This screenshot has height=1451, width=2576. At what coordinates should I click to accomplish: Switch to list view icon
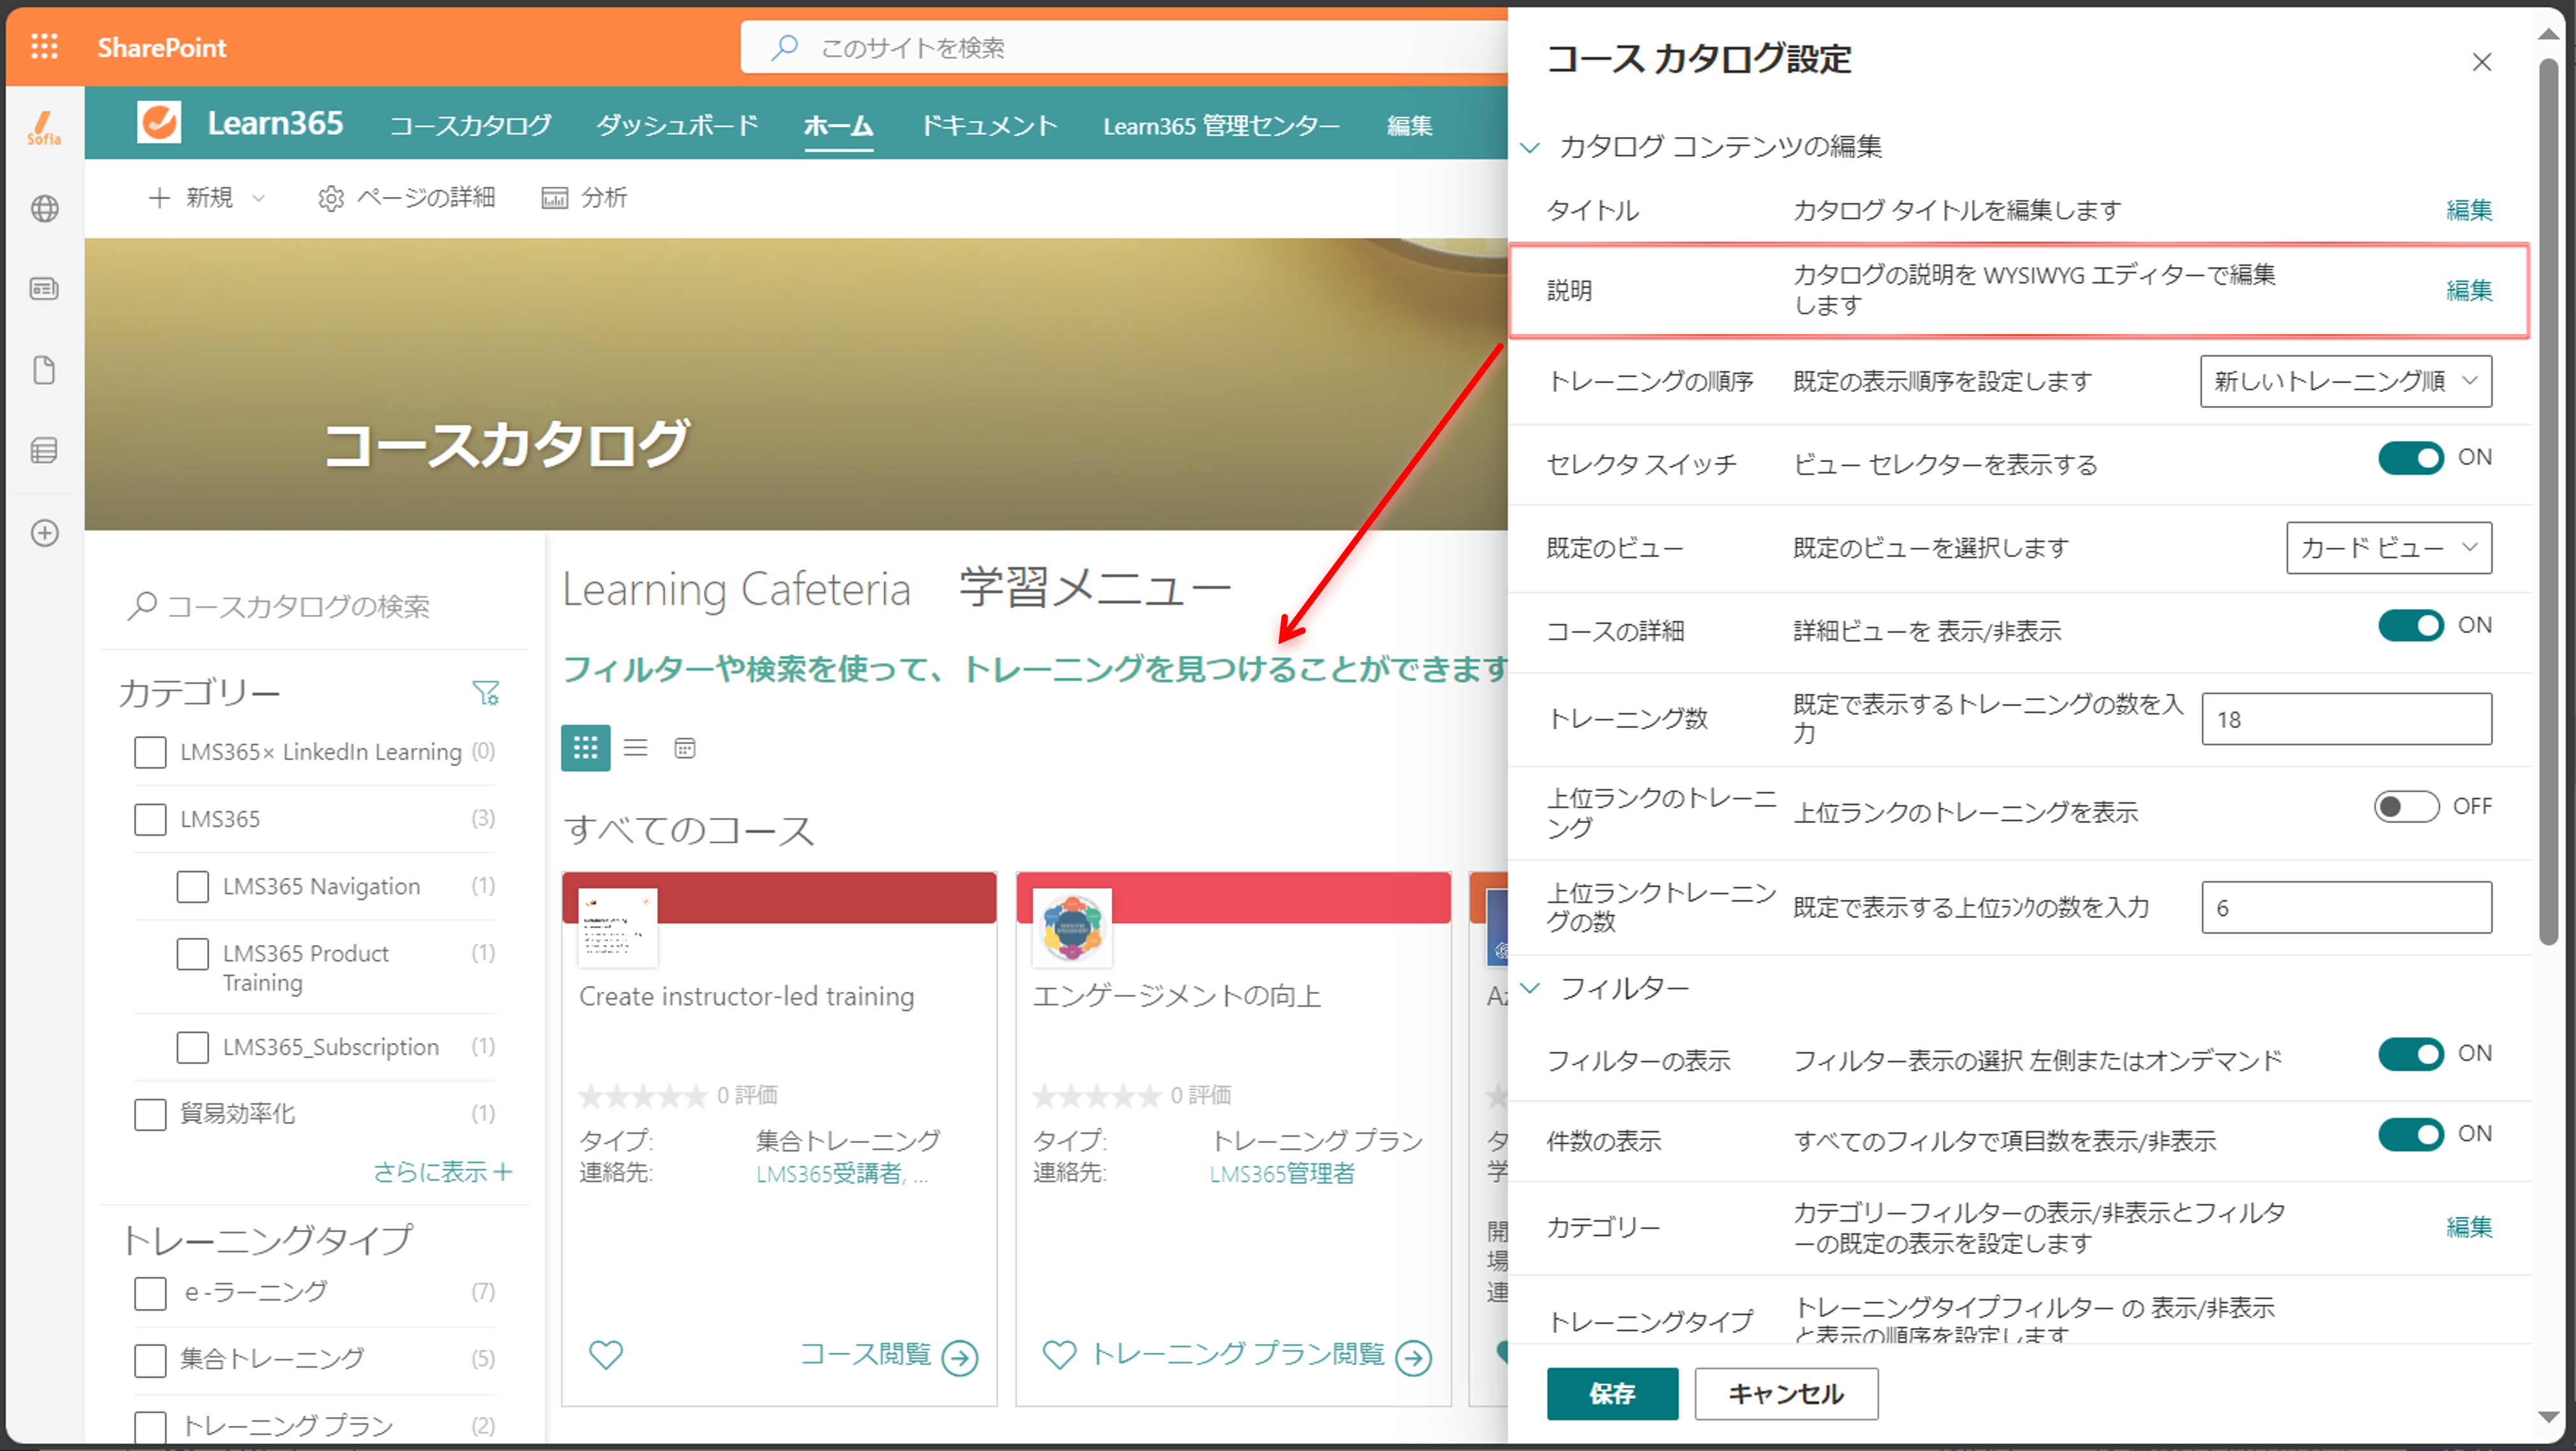click(636, 748)
